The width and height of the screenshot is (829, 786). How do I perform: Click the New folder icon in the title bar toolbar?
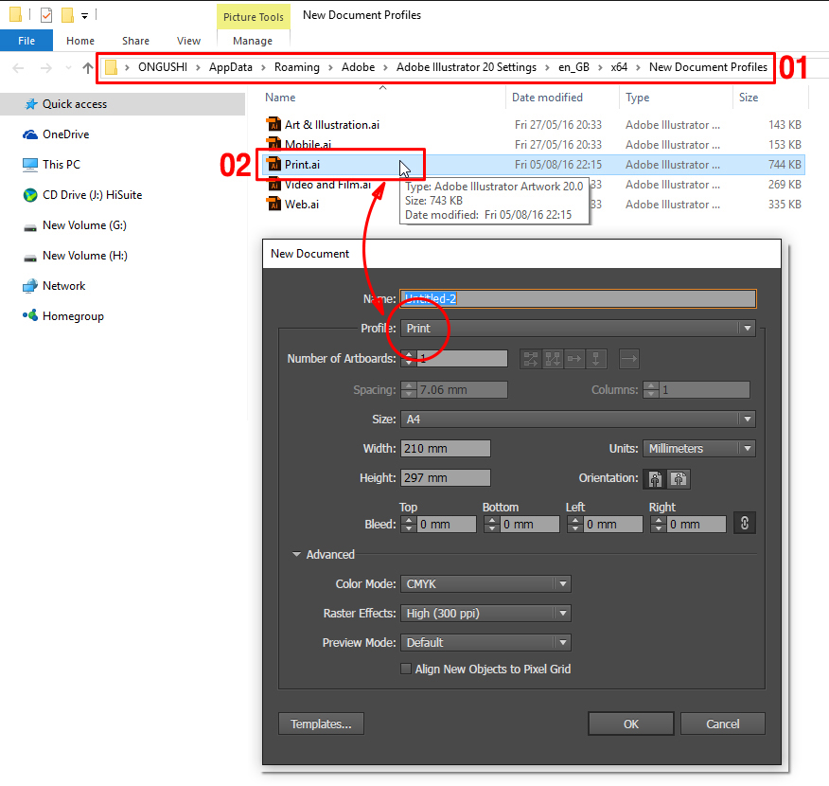[68, 15]
